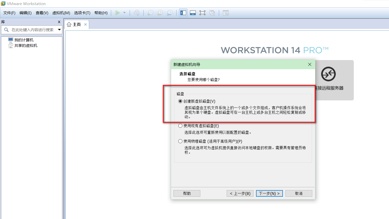
Task: Select 使用物理磁盘(适用于高级用户)(P) option
Action: [x=180, y=141]
